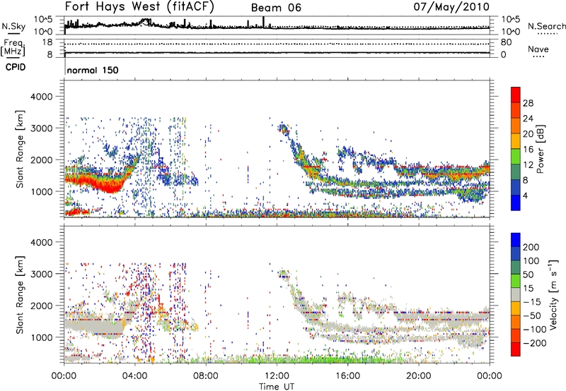566x391 pixels.
Task: Click the '08:00' time tick label
Action: (x=206, y=376)
